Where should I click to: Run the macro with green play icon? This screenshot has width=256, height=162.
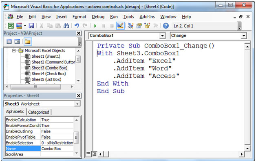[x=95, y=26]
